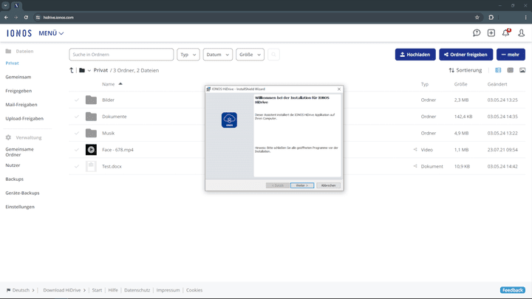Image resolution: width=532 pixels, height=299 pixels.
Task: Click Abbrechen in the install wizard
Action: tap(328, 185)
